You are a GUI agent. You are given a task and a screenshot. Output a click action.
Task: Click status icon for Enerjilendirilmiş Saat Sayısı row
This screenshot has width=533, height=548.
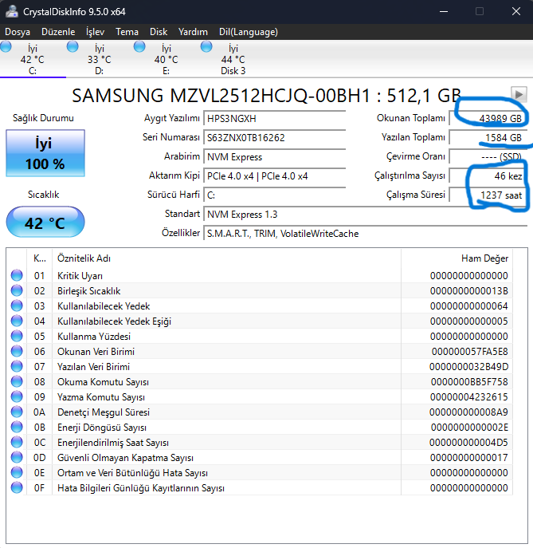(17, 442)
